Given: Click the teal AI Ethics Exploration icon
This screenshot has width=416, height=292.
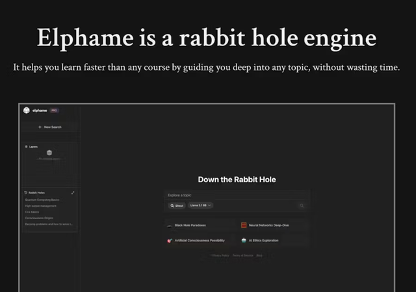Looking at the screenshot, I should 244,240.
